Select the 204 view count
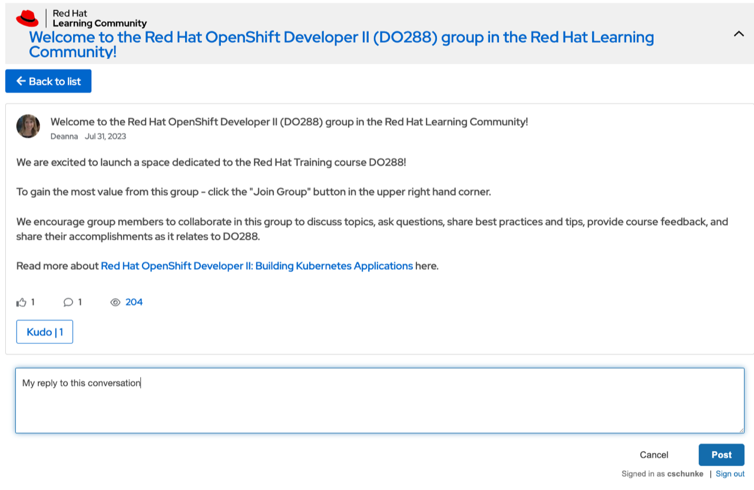The image size is (754, 490). point(134,302)
